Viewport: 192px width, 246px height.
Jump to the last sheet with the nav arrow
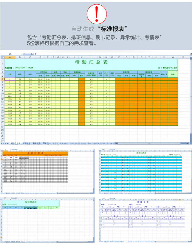(x=8, y=143)
